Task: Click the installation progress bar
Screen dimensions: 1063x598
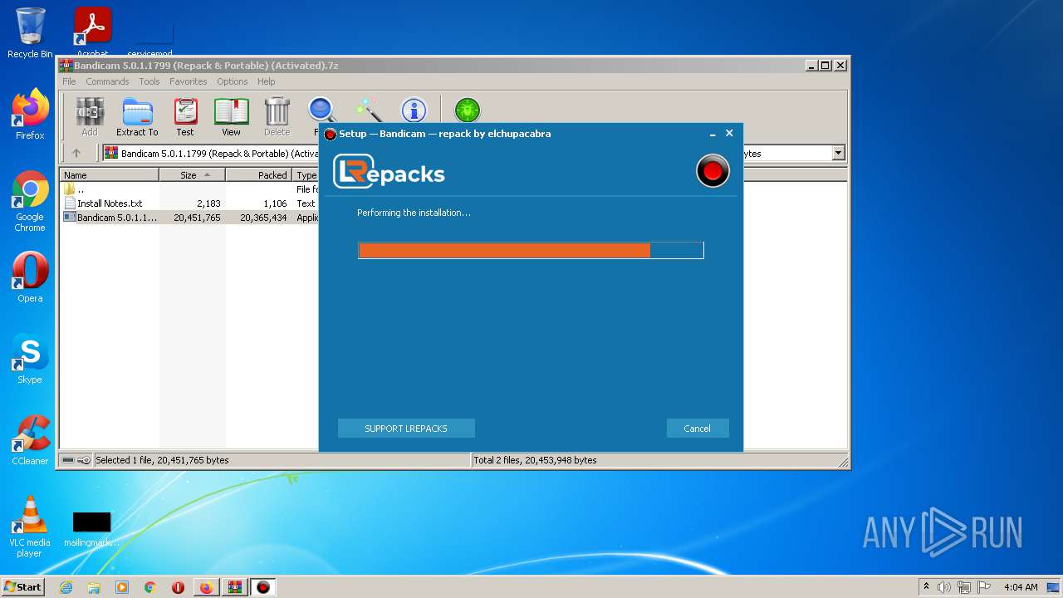Action: pyautogui.click(x=531, y=250)
